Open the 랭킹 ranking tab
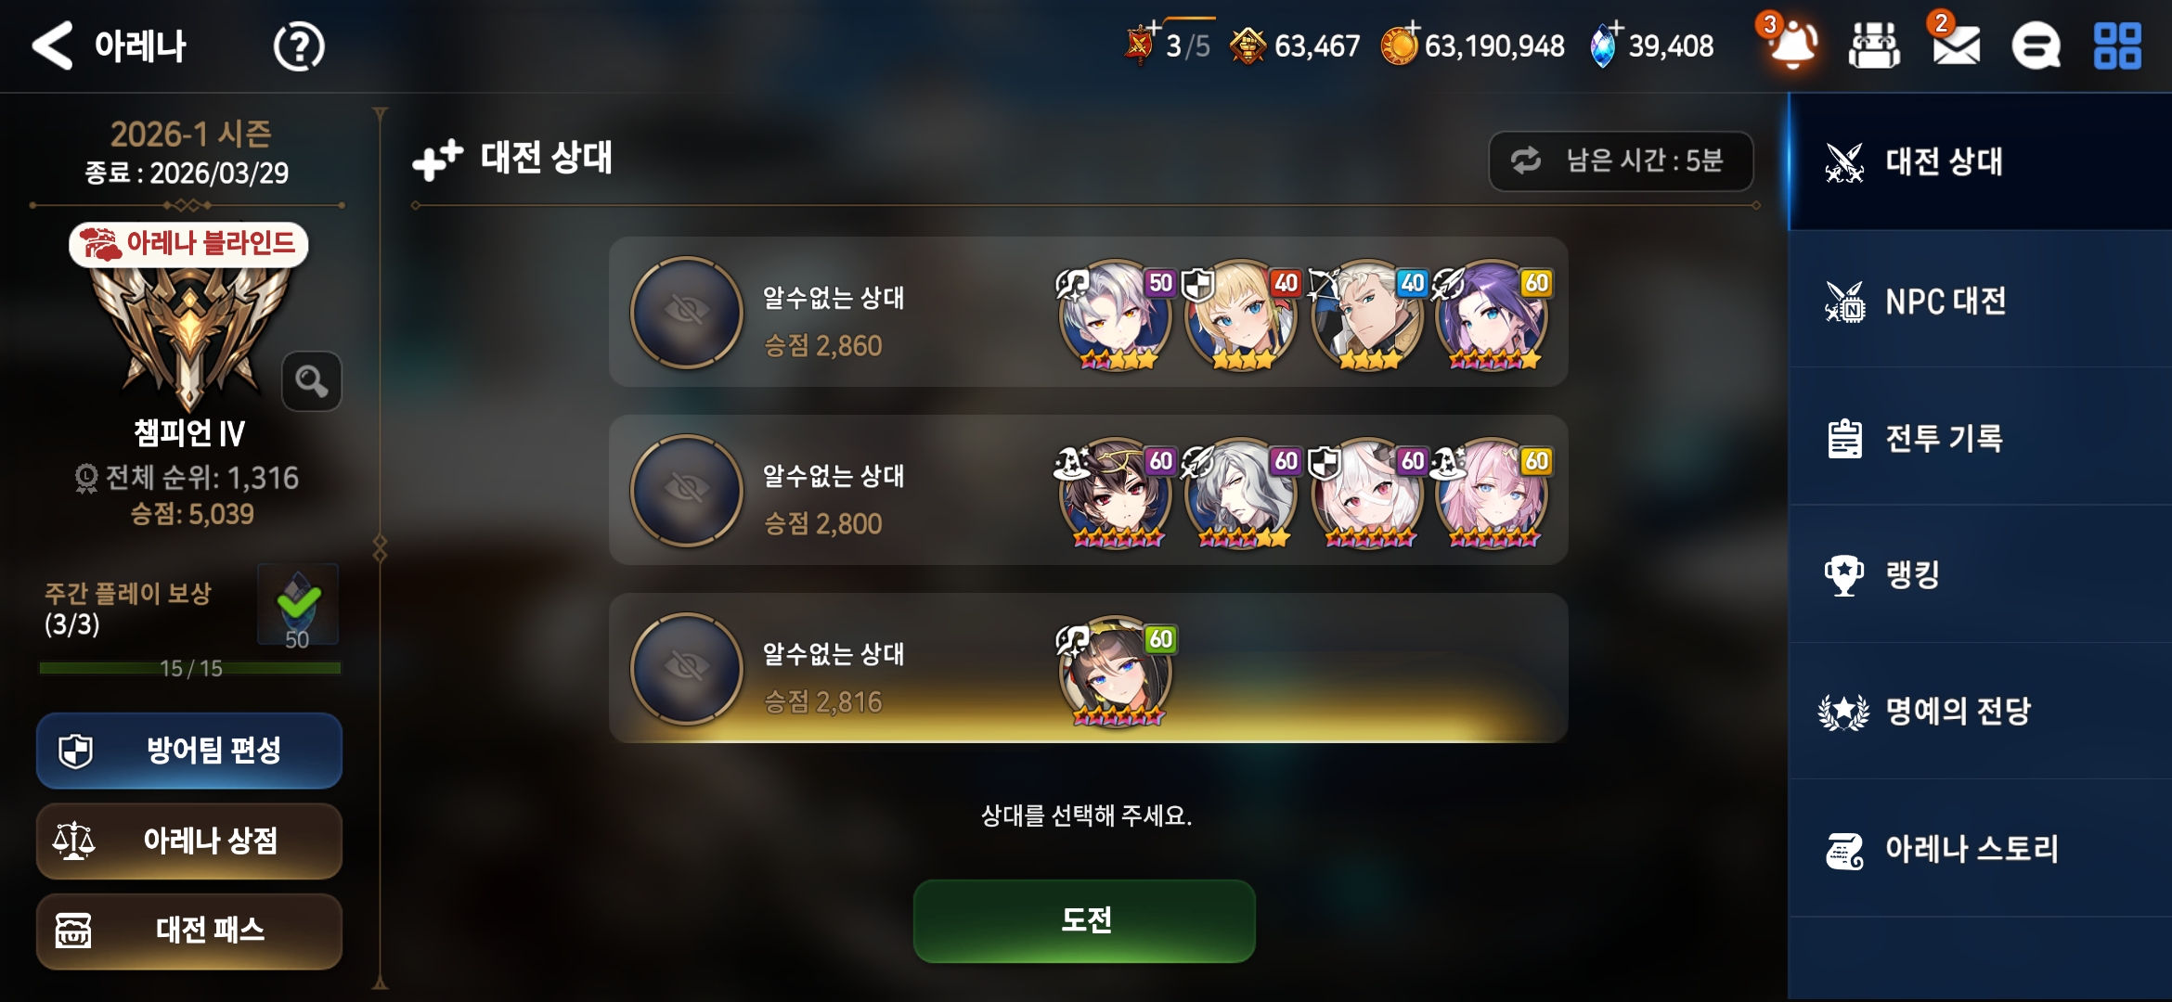The height and width of the screenshot is (1002, 2172). 1980,574
